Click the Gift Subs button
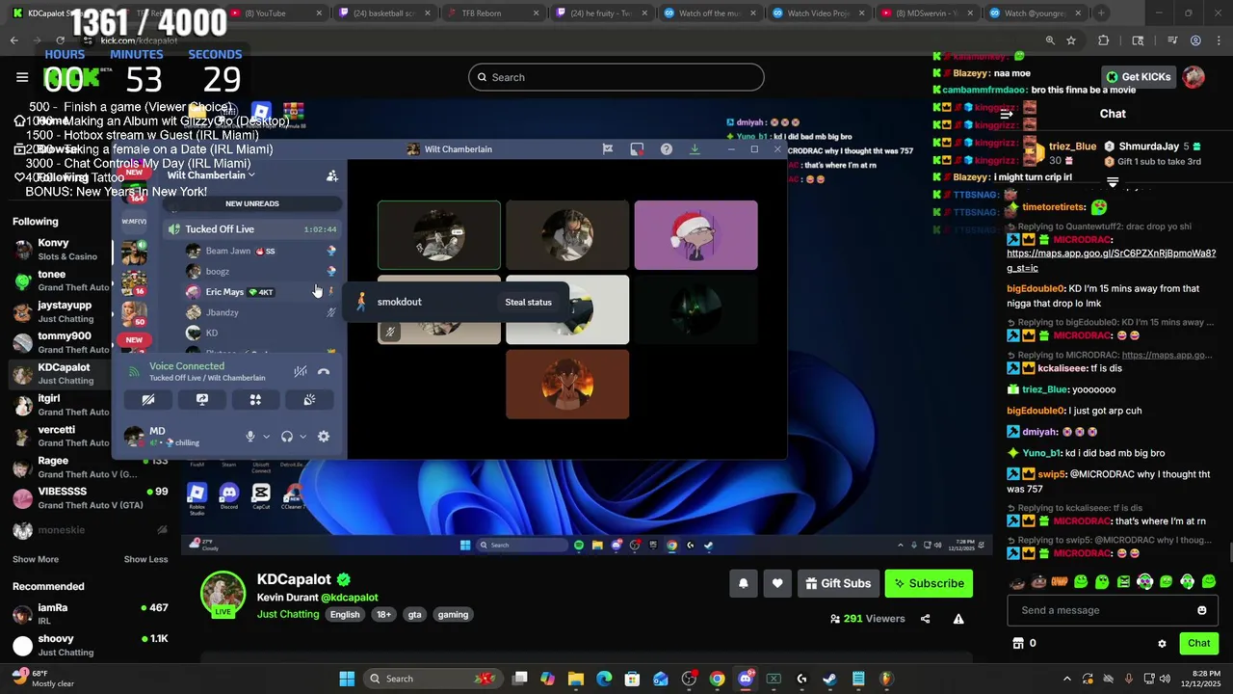 pos(838,583)
